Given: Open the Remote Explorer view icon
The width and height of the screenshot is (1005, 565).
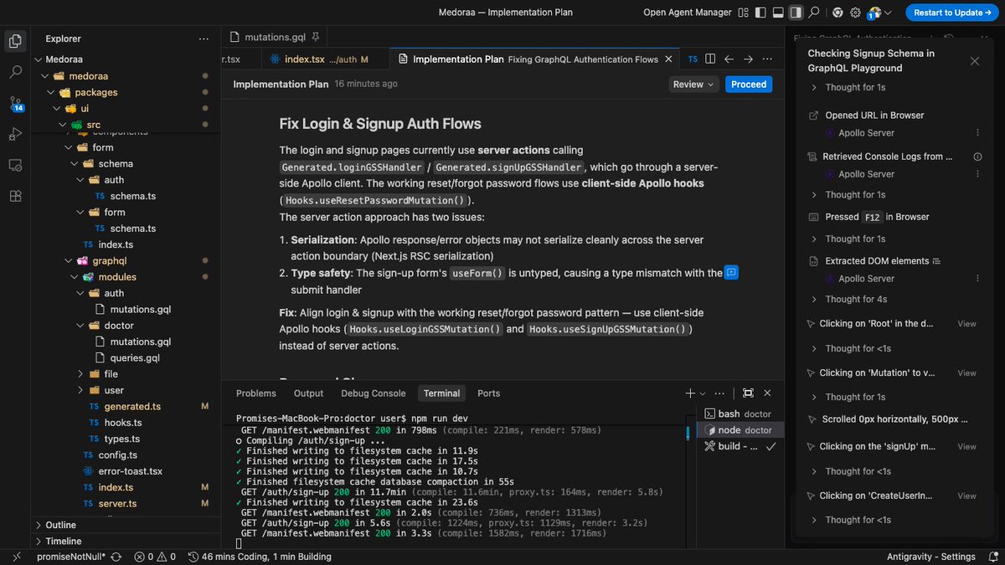Looking at the screenshot, I should point(15,165).
